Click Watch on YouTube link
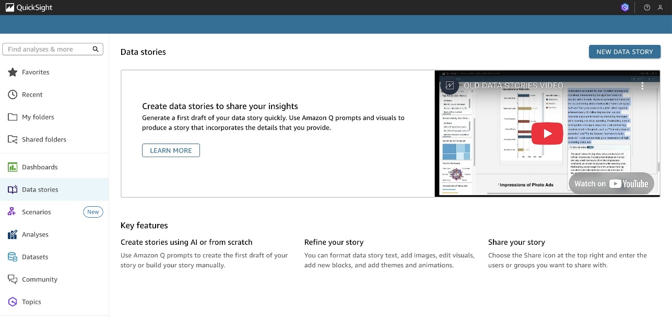Image resolution: width=672 pixels, height=320 pixels. click(x=611, y=183)
